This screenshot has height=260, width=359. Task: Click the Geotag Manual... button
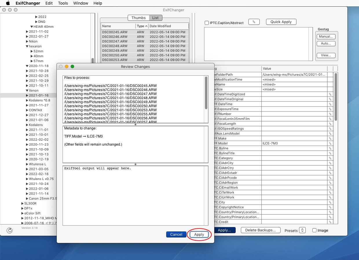click(x=326, y=37)
